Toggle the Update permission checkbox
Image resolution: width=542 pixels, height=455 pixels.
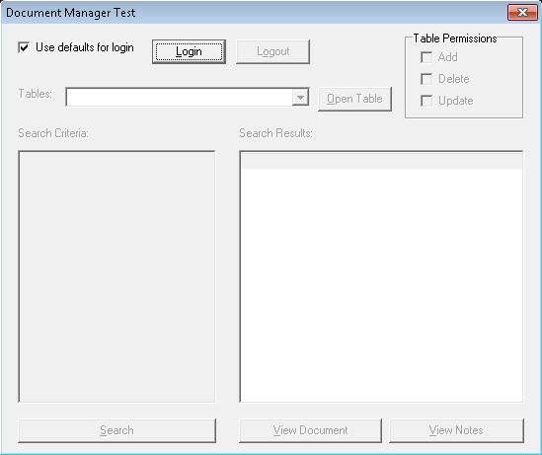[x=426, y=101]
